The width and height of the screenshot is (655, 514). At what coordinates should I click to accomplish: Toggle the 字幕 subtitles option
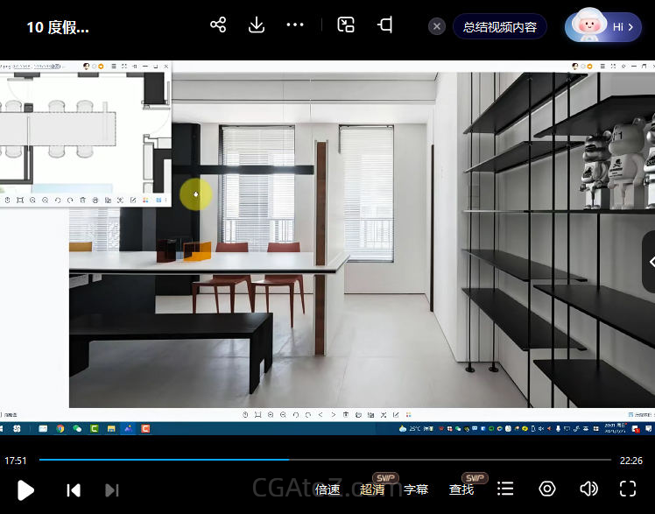coord(416,489)
